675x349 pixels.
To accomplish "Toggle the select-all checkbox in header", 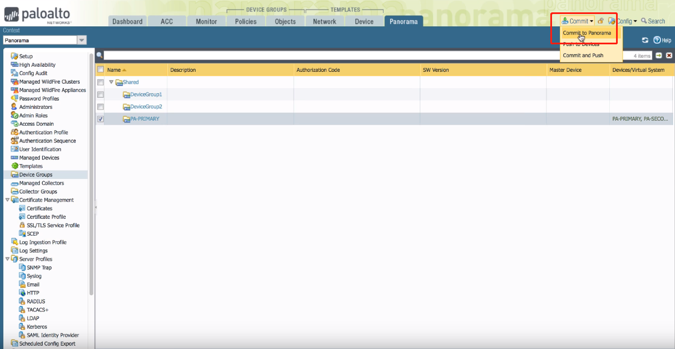I will pyautogui.click(x=101, y=70).
